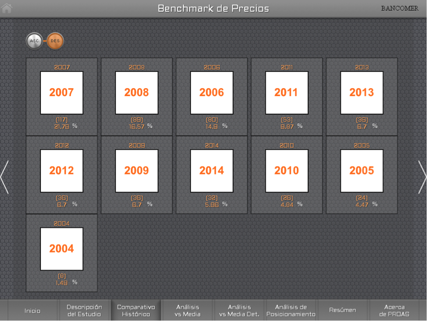Viewport: 427px width, 321px height.
Task: Open the 2013 year tile
Action: (x=362, y=93)
